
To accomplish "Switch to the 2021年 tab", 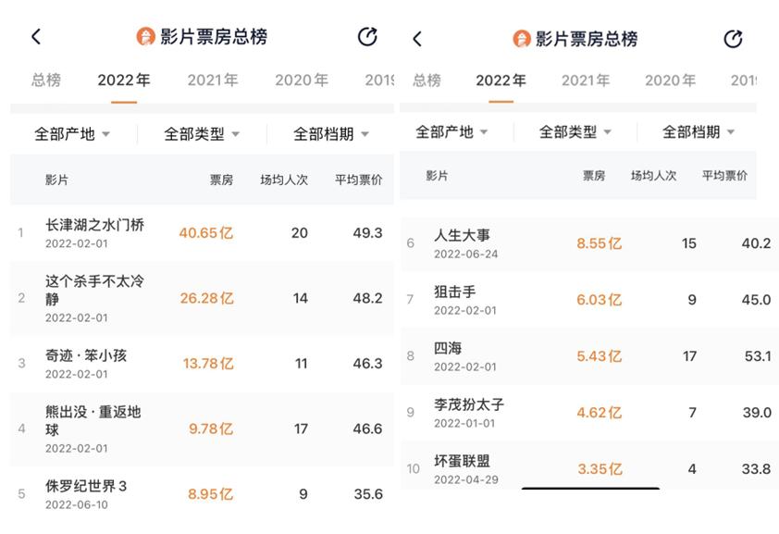I will pos(213,81).
